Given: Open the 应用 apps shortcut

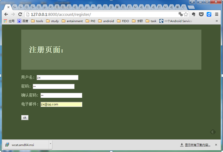Looking at the screenshot, I should click(x=9, y=21).
